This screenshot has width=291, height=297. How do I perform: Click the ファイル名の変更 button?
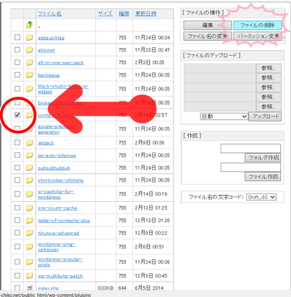tap(207, 36)
